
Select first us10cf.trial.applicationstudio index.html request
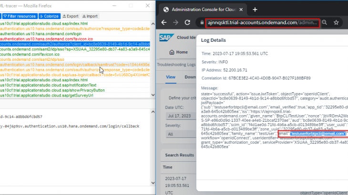click(75, 23)
